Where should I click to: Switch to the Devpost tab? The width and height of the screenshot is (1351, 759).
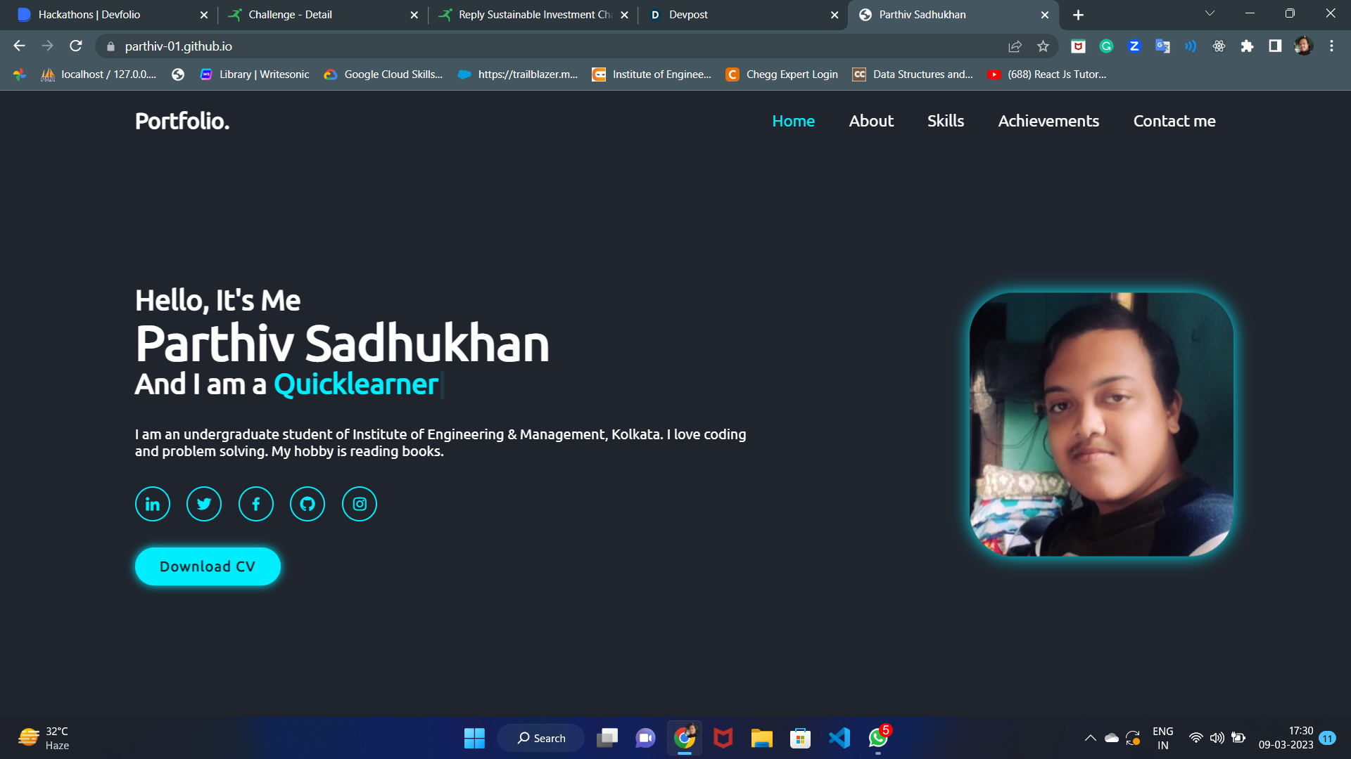click(x=732, y=15)
